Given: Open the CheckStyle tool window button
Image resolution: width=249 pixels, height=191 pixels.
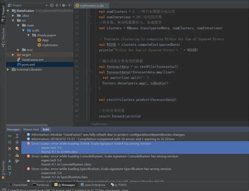Looking at the screenshot, I should point(18,185).
